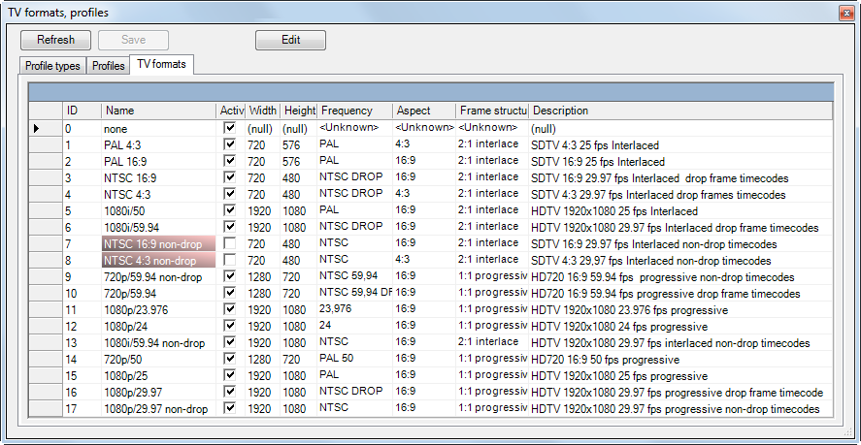
Task: Toggle Active checkbox for 'none' row
Action: 229,128
